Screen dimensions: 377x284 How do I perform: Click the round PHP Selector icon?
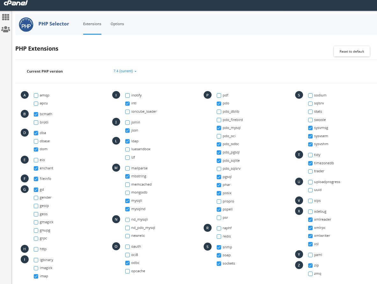[x=26, y=24]
